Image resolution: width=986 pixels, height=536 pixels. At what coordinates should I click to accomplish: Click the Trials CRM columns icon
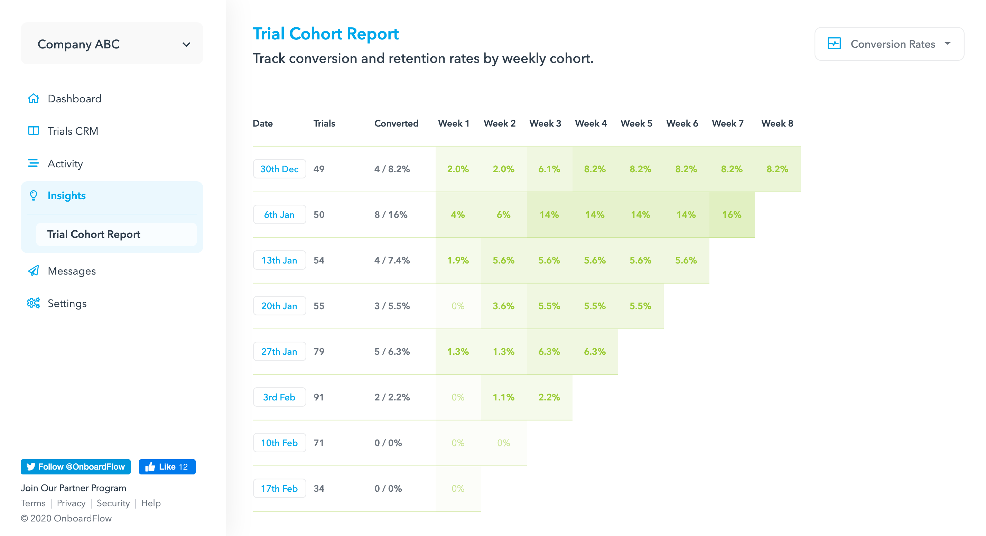[x=34, y=131]
